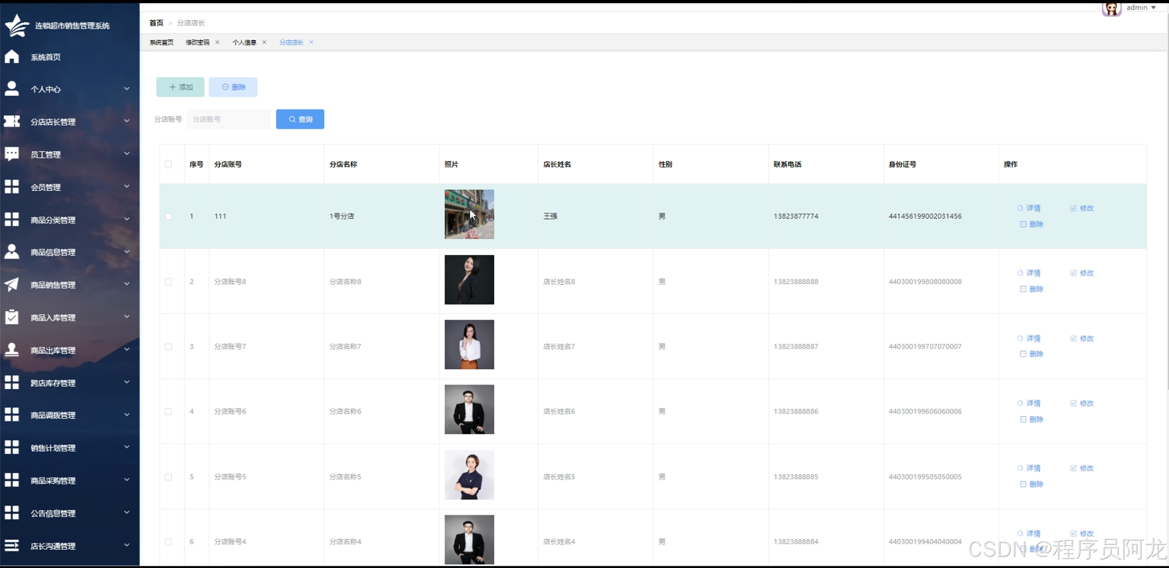The width and height of the screenshot is (1169, 568).
Task: Expand the 销售计划管理 chevron
Action: (127, 447)
